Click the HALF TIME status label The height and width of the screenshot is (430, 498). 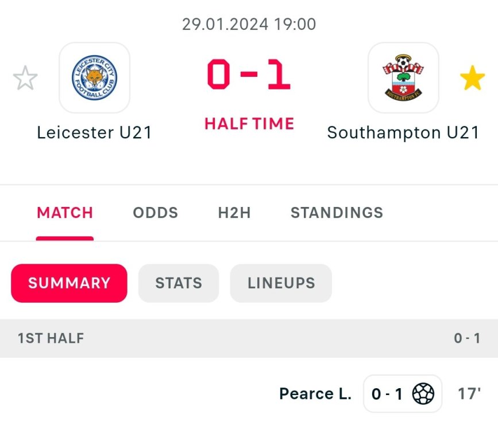pos(249,123)
